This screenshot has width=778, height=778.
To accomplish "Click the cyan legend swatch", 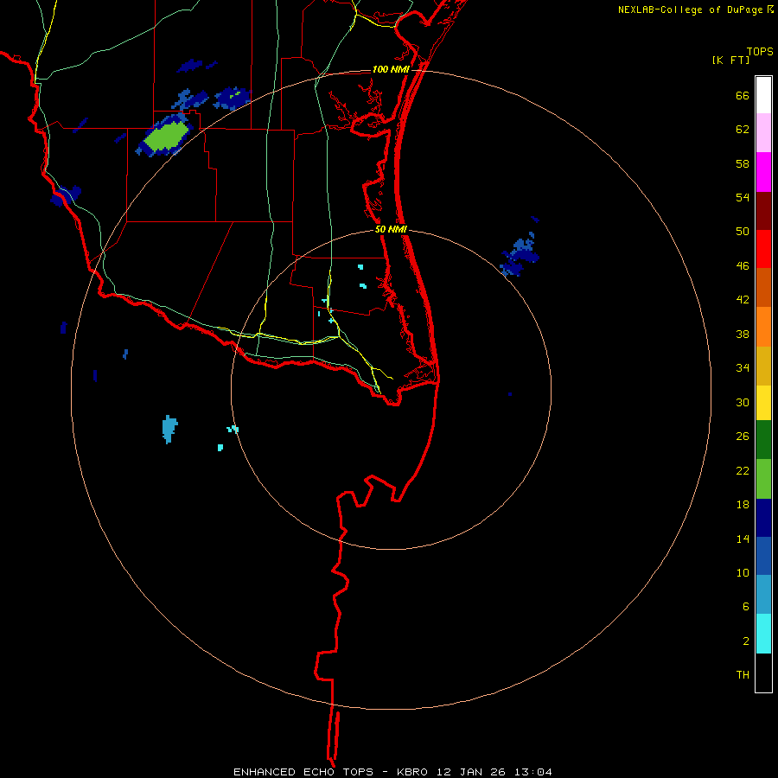I will coord(763,634).
